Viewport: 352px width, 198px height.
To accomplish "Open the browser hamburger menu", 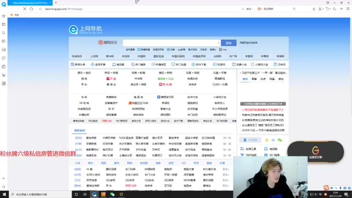I will [348, 9].
